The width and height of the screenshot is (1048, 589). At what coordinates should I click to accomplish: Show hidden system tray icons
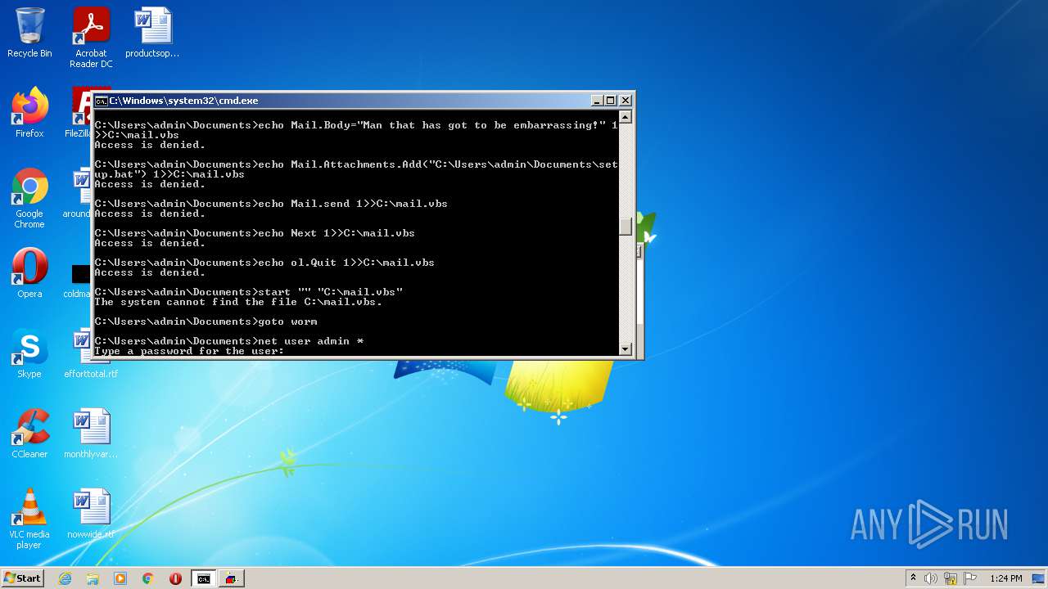tap(914, 578)
